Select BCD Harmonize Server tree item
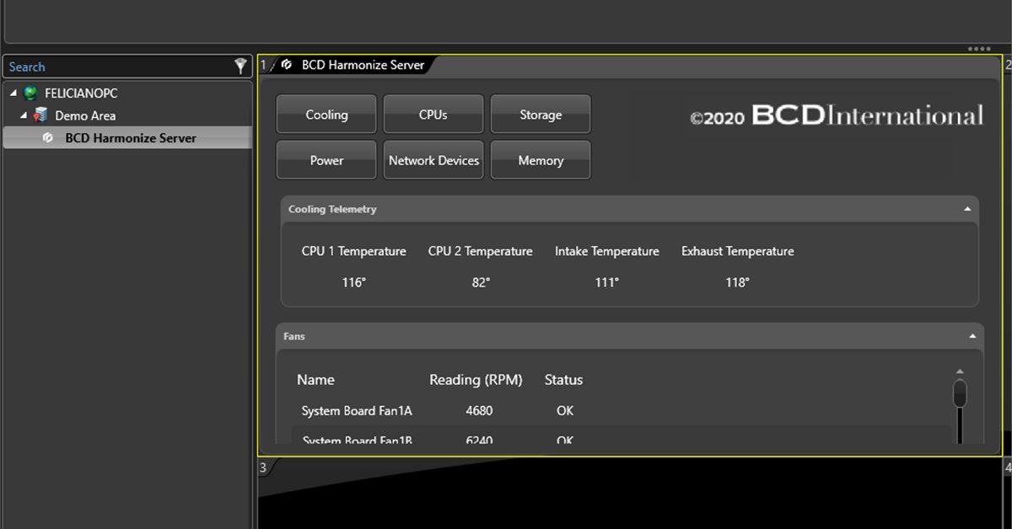Image resolution: width=1012 pixels, height=529 pixels. [x=127, y=138]
